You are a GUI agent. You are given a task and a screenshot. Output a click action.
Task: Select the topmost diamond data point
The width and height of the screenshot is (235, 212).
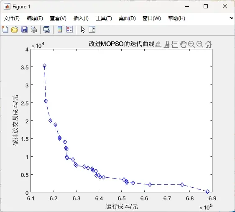click(44, 66)
